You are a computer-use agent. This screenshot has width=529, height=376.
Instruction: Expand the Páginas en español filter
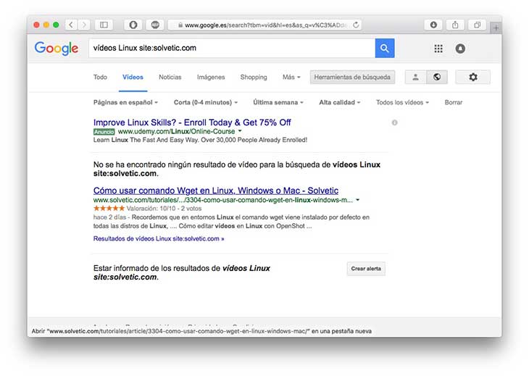(x=125, y=102)
